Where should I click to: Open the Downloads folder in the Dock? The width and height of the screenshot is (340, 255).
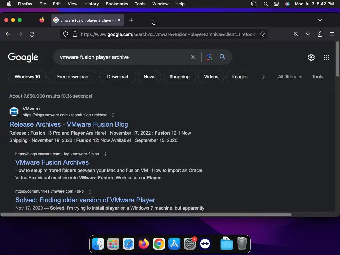226,243
